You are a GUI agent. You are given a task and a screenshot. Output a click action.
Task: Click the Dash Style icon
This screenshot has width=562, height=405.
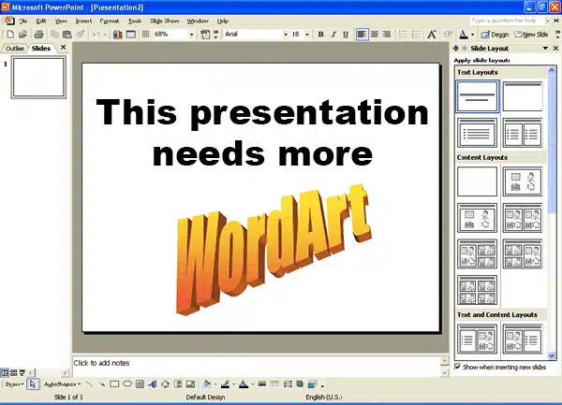[274, 384]
